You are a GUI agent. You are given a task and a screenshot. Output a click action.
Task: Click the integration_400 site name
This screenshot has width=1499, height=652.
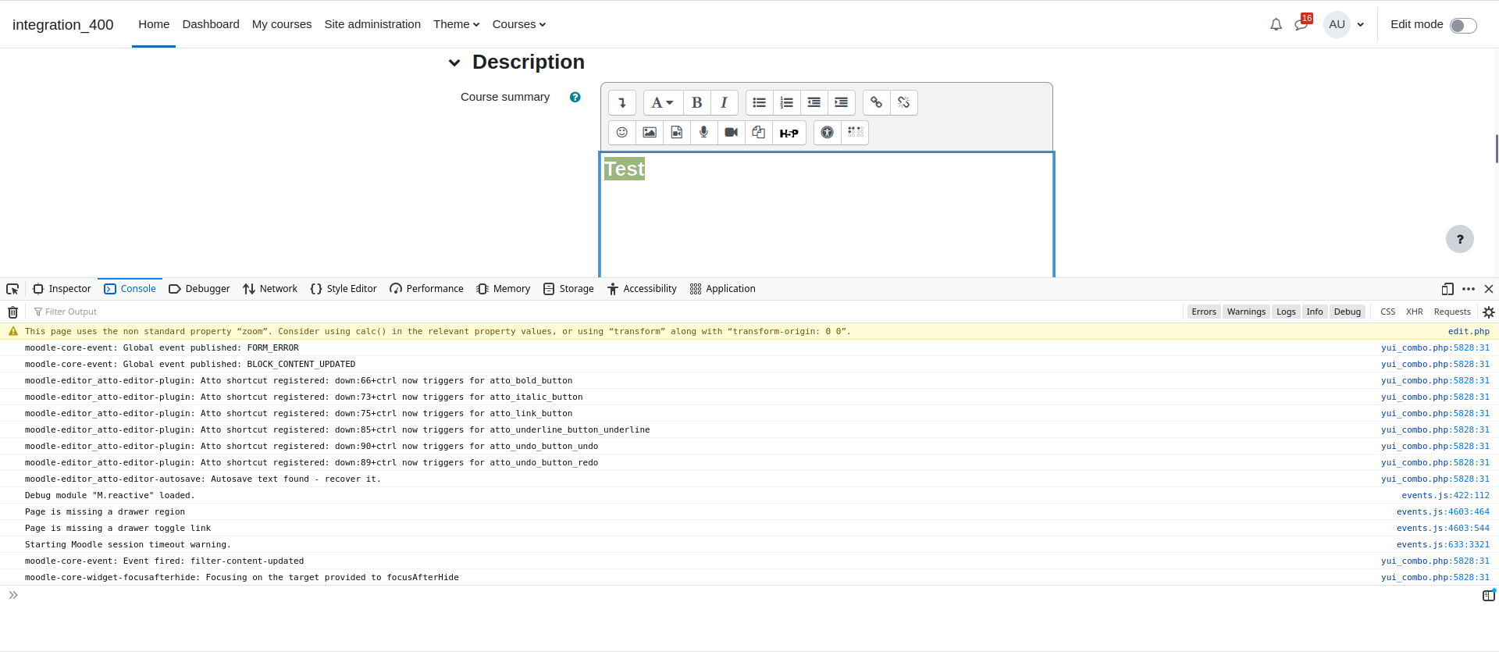[63, 24]
